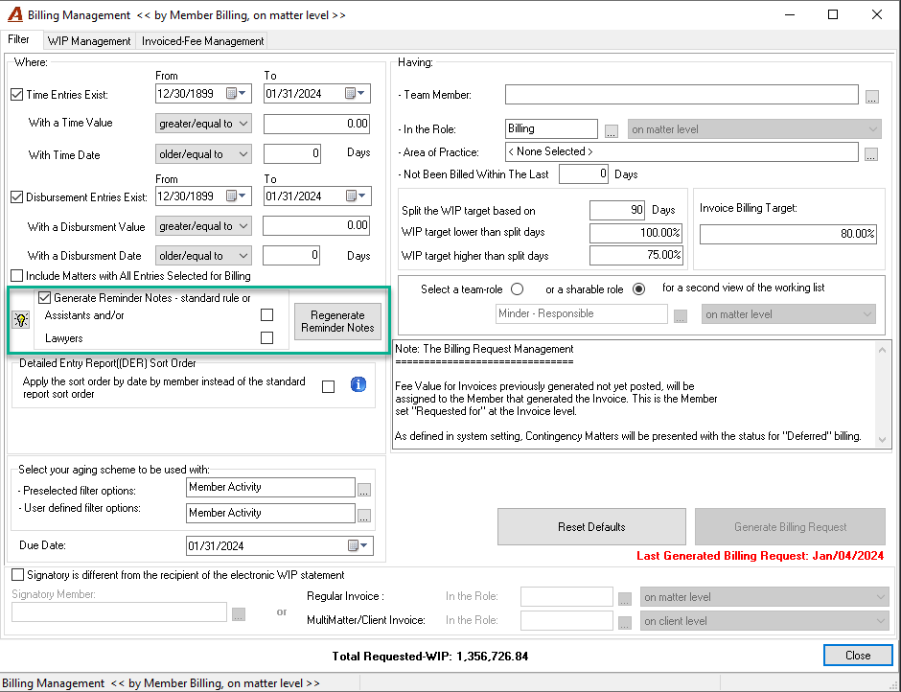Enable sort order by date by member checkbox
The height and width of the screenshot is (692, 901).
[x=328, y=387]
